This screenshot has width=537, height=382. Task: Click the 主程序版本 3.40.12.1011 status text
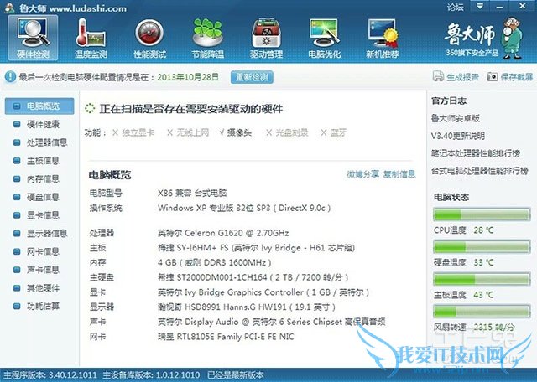click(x=50, y=375)
